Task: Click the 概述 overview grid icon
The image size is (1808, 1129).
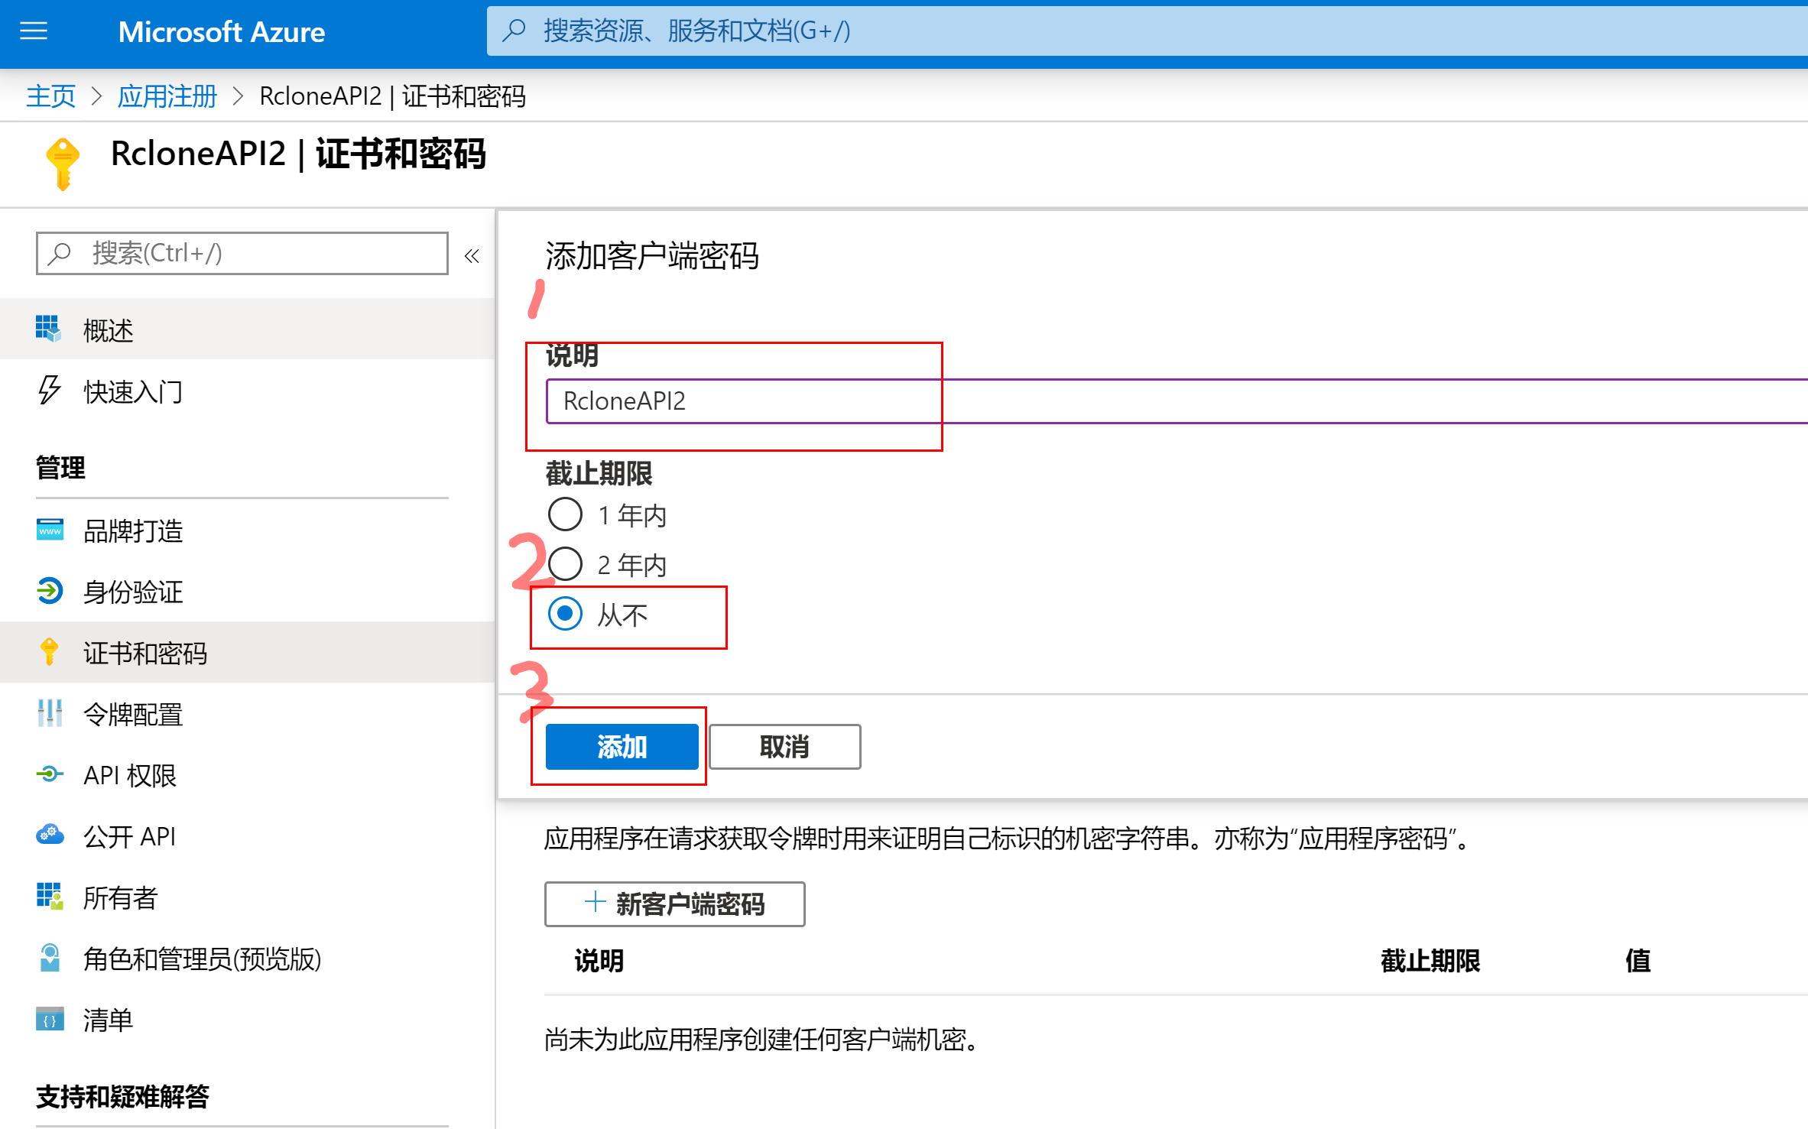Action: 48,329
